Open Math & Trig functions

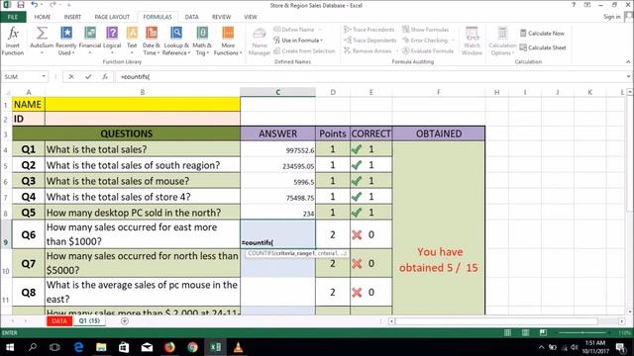(x=202, y=41)
